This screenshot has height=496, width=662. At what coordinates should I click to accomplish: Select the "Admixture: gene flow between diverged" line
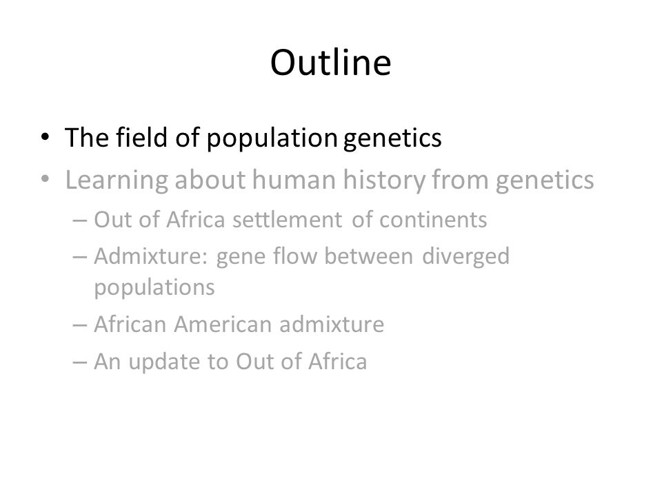pyautogui.click(x=302, y=257)
